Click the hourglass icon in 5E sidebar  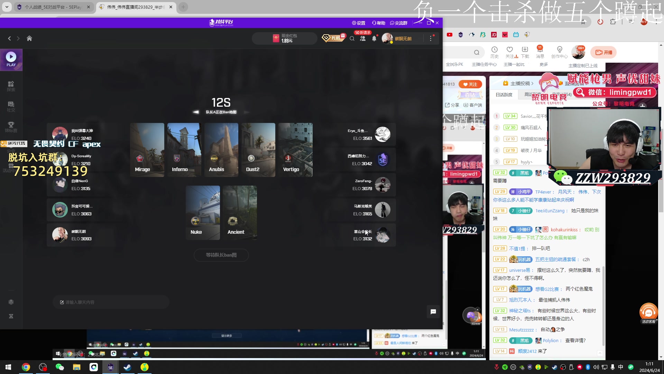coord(11,316)
